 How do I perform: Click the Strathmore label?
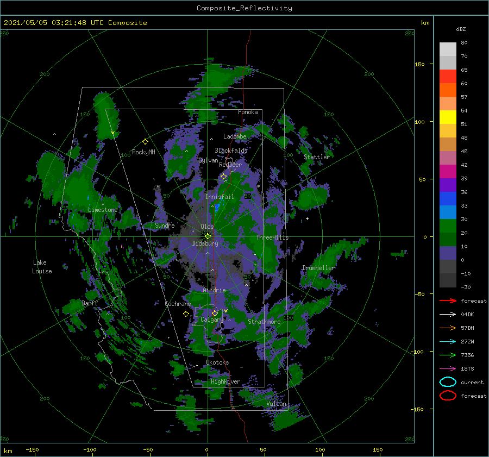coord(264,322)
